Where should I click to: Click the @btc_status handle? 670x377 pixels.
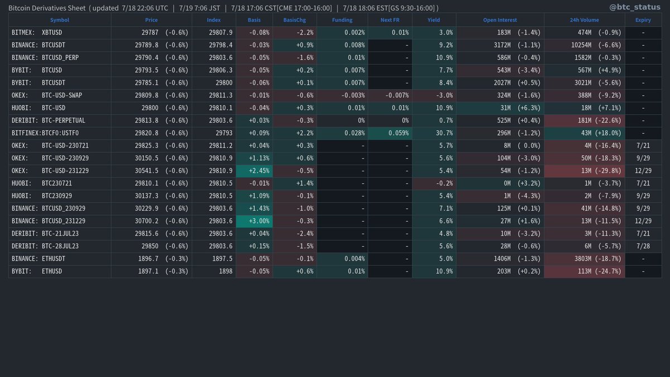click(635, 7)
